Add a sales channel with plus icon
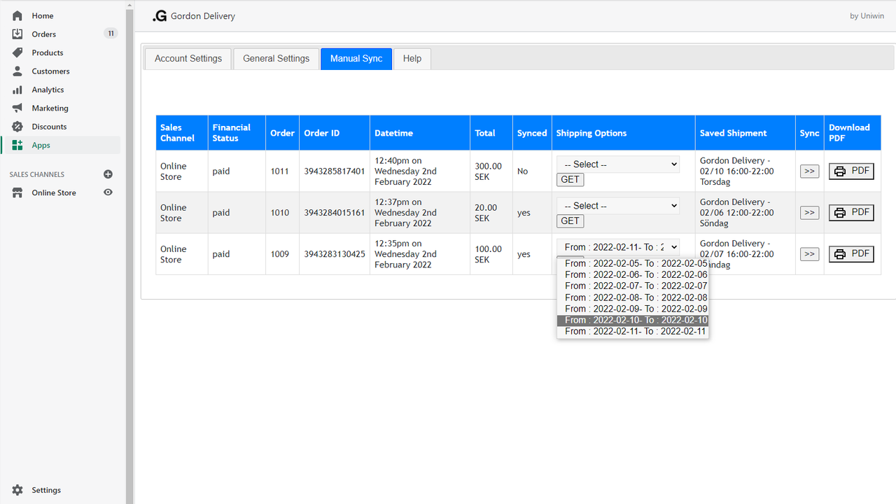The width and height of the screenshot is (896, 504). [108, 174]
